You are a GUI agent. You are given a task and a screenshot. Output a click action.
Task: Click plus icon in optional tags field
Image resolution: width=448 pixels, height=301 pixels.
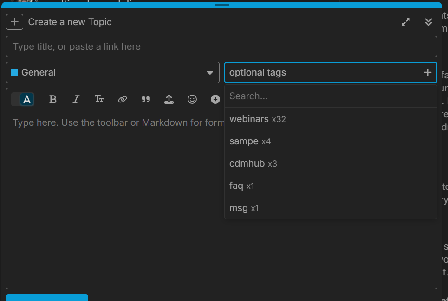click(428, 72)
